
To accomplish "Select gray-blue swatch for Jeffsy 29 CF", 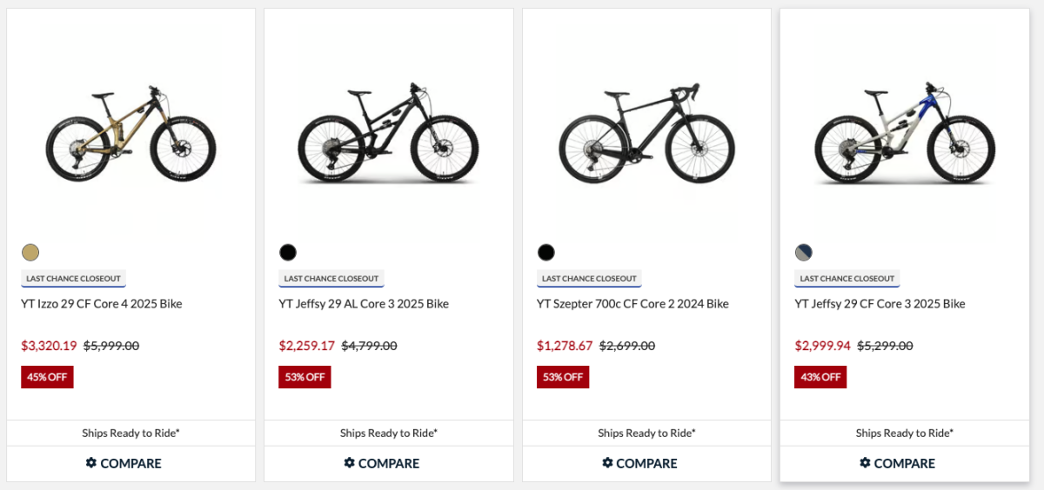I will point(804,253).
